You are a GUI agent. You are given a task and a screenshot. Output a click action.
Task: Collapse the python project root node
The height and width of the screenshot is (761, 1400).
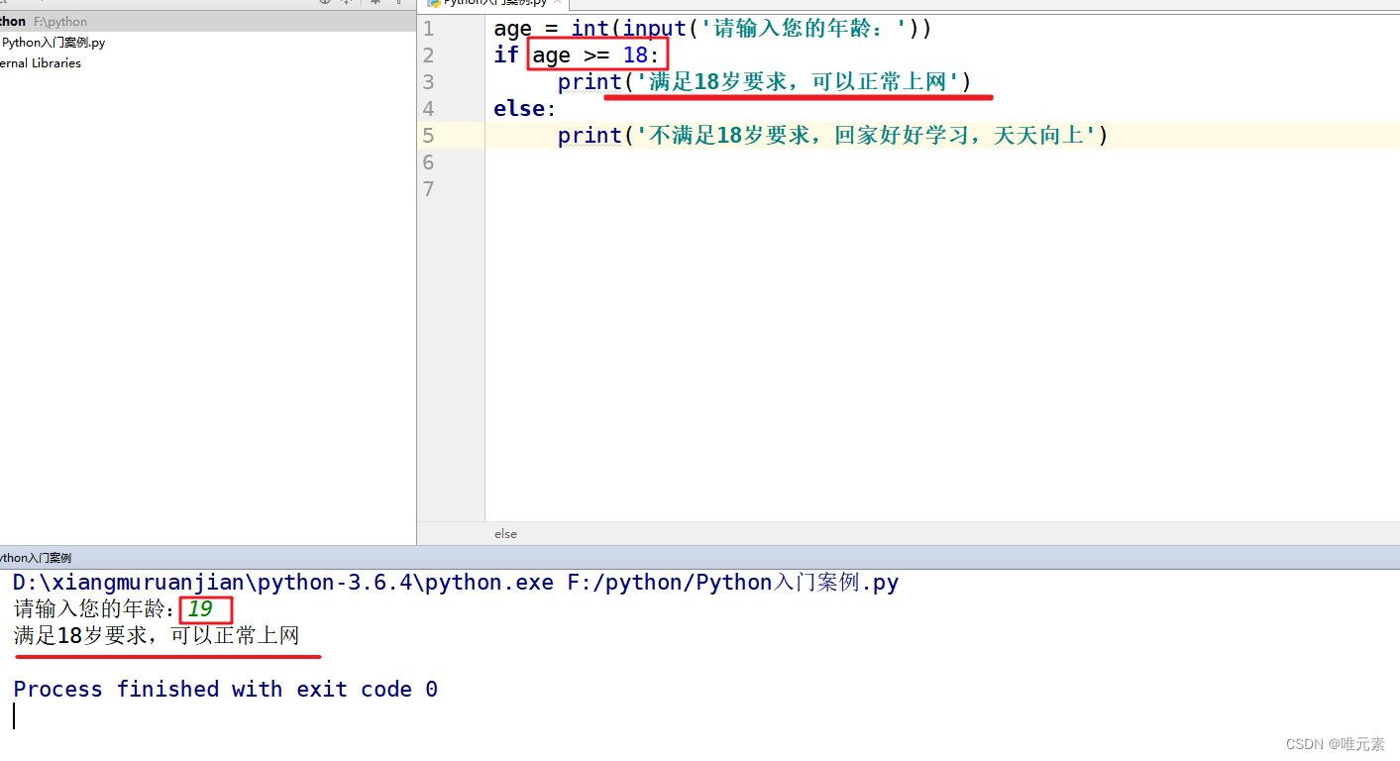(2, 21)
